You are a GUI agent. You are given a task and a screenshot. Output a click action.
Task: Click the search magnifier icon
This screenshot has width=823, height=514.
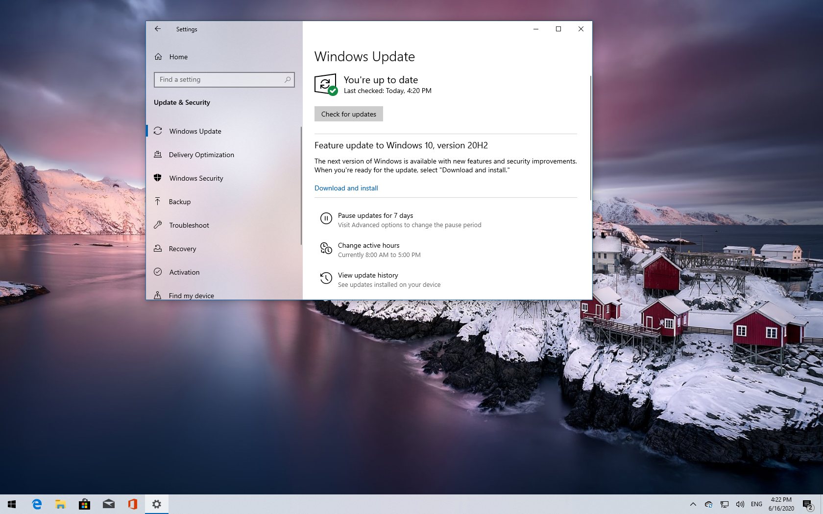click(288, 80)
